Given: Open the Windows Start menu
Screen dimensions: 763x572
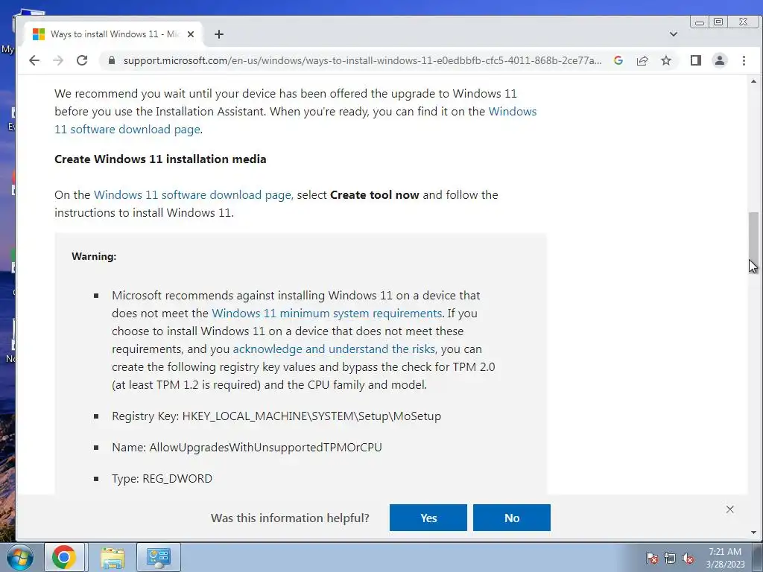Looking at the screenshot, I should pyautogui.click(x=20, y=557).
